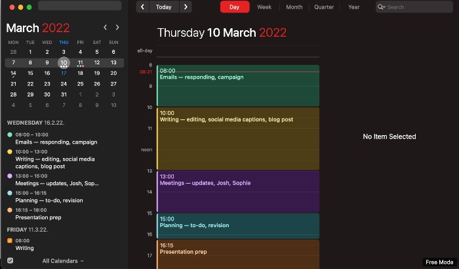Image resolution: width=459 pixels, height=269 pixels.
Task: Select 28 in the last March week
Action: tap(14, 94)
